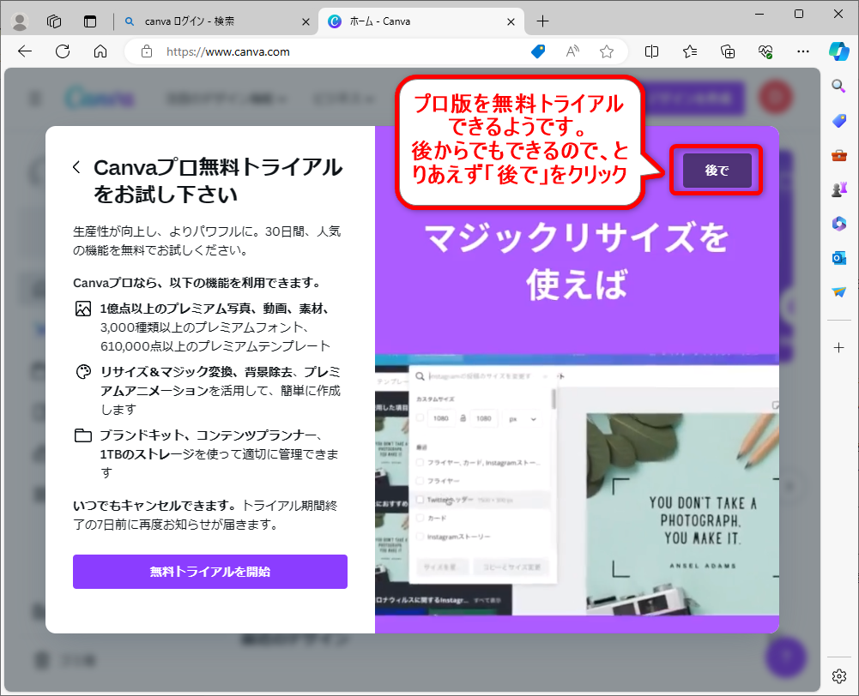
Task: Open the sidebar Tools briefcase icon
Action: point(838,155)
